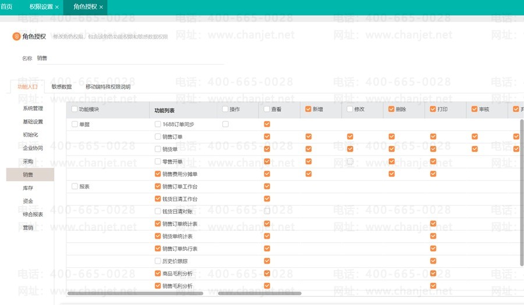Check the 报表 module checkbox
The height and width of the screenshot is (305, 524).
[x=75, y=186]
